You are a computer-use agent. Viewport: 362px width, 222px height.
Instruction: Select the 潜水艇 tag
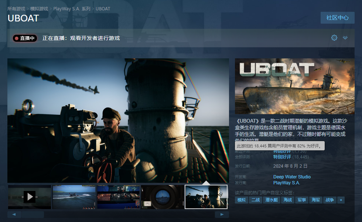(271, 200)
